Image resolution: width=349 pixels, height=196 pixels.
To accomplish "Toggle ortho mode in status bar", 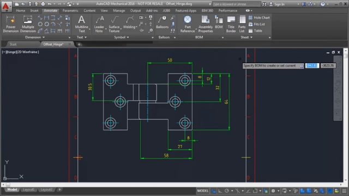I will click(x=220, y=191).
